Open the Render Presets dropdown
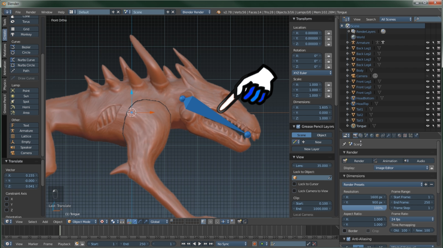Image resolution: width=443 pixels, height=248 pixels. coord(382,184)
